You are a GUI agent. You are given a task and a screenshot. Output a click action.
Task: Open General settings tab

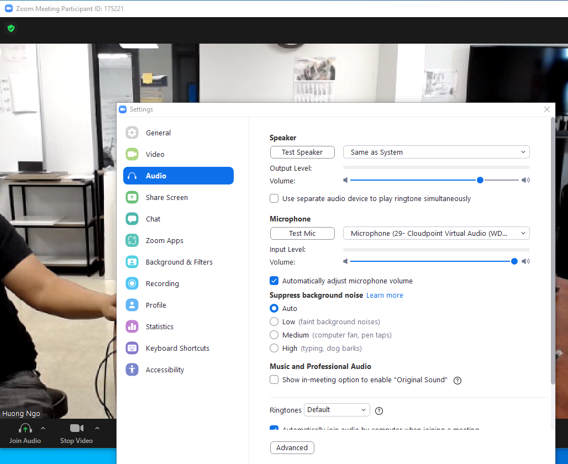(x=178, y=133)
